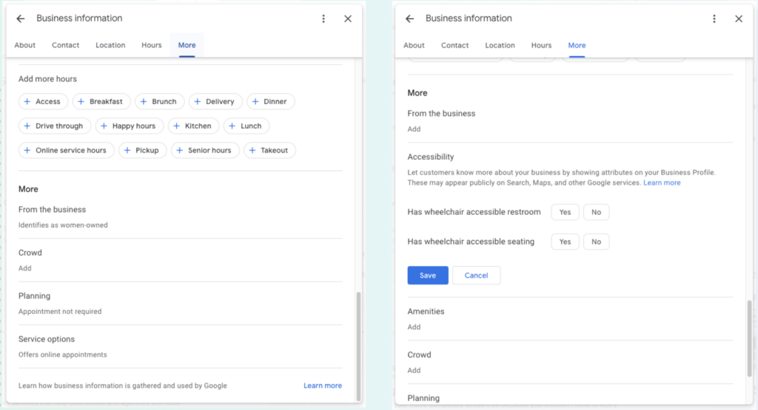Viewport: 758px width, 410px height.
Task: Select Yes for wheelchair accessible restroom
Action: click(x=565, y=212)
